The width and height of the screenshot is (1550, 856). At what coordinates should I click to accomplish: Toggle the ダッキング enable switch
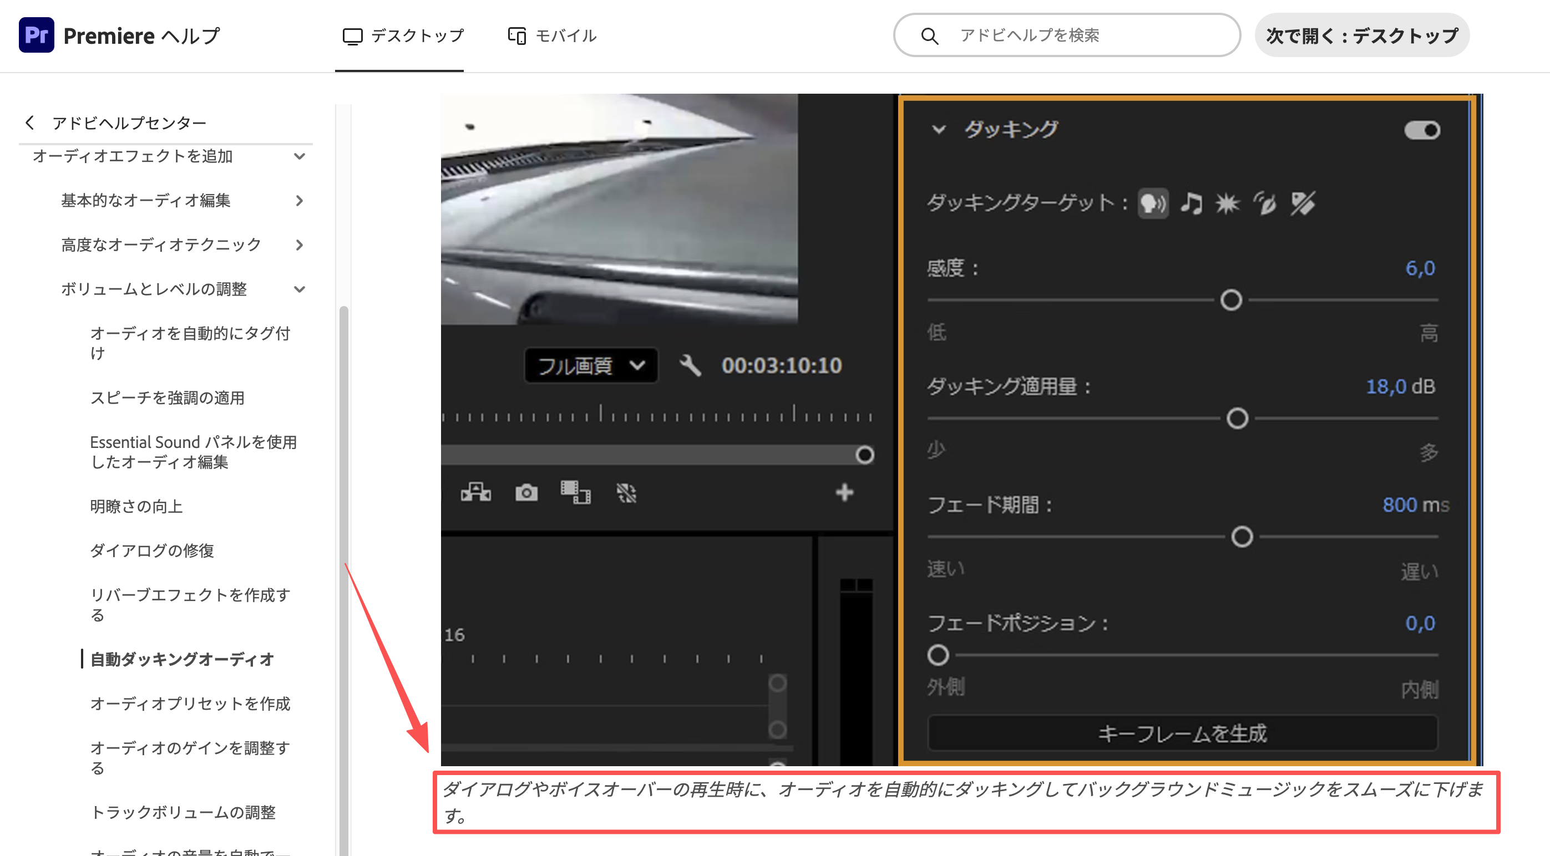(x=1422, y=130)
